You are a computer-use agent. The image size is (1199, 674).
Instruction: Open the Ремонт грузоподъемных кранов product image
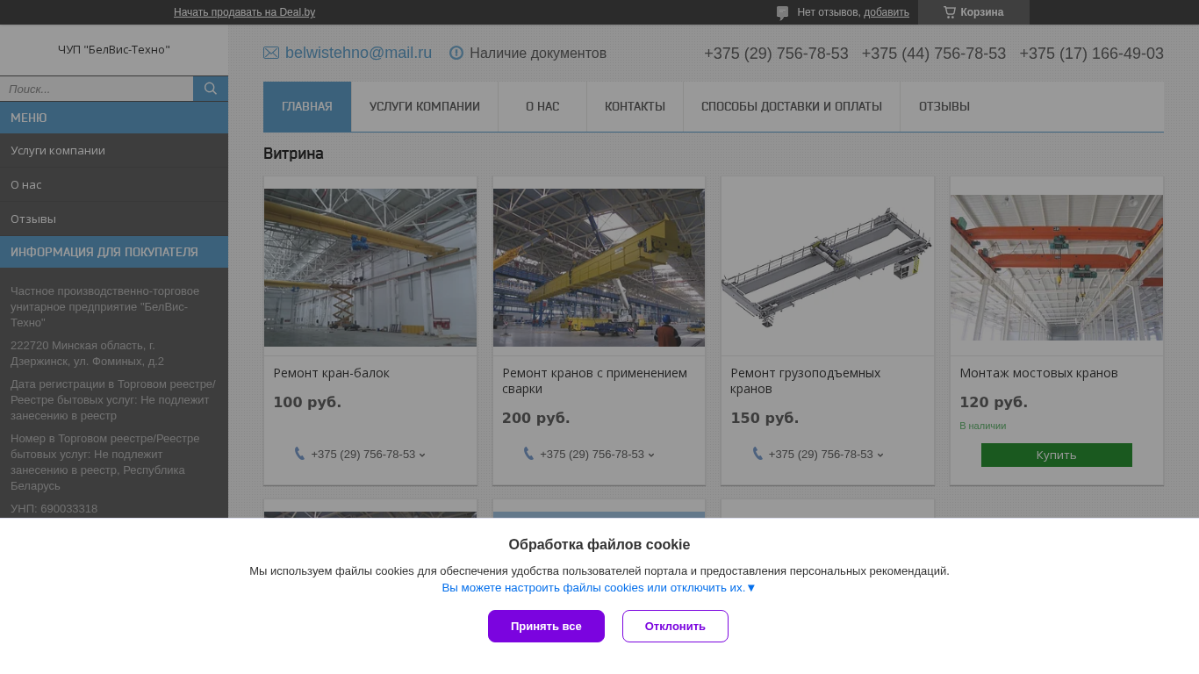coord(827,266)
